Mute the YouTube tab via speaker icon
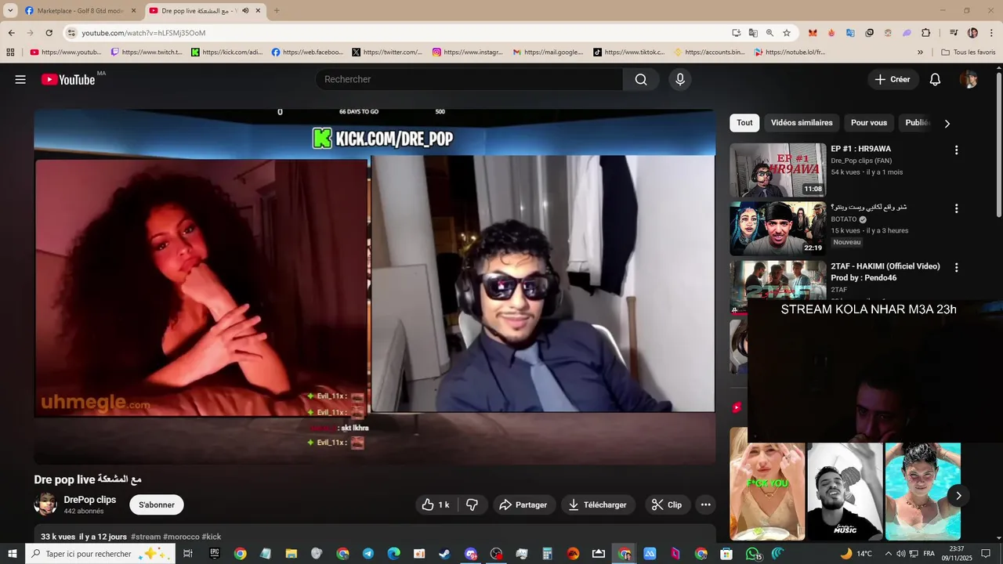Screen dimensions: 1003x564 246,11
